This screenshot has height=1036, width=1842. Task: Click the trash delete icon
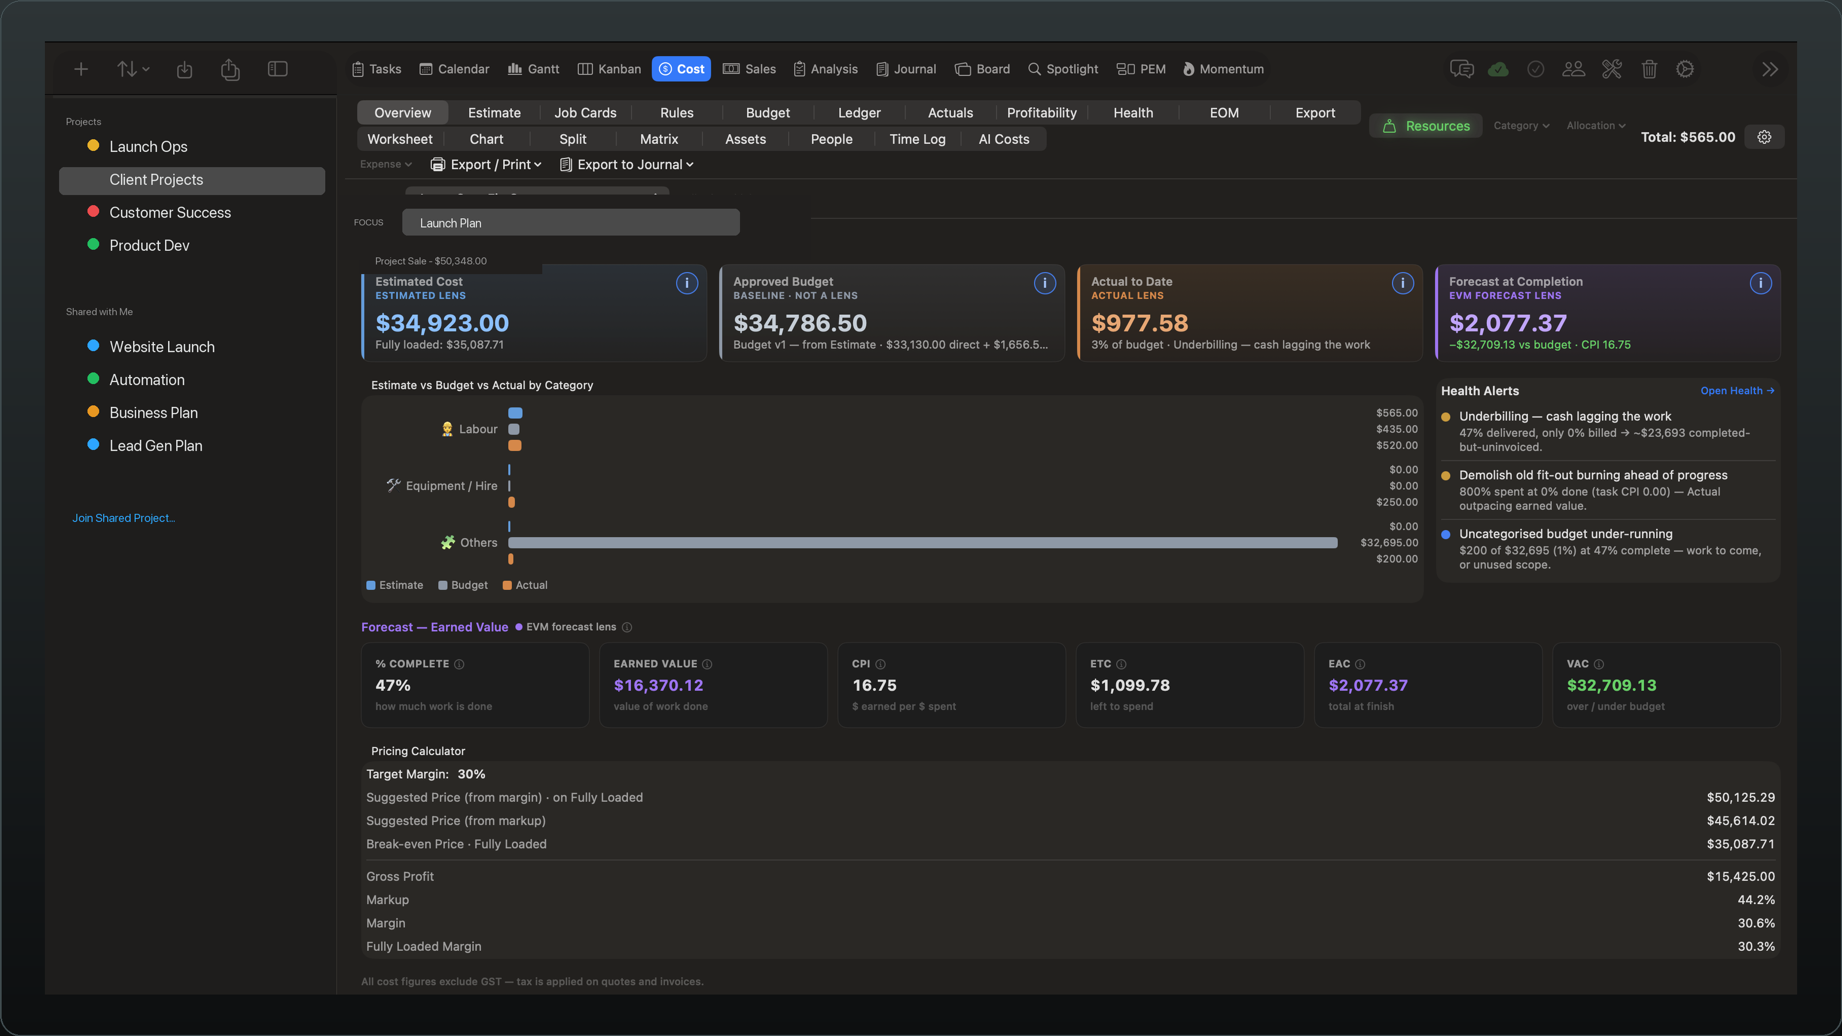pos(1650,68)
